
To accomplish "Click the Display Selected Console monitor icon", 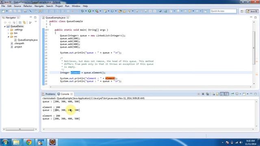I will coord(237,94).
